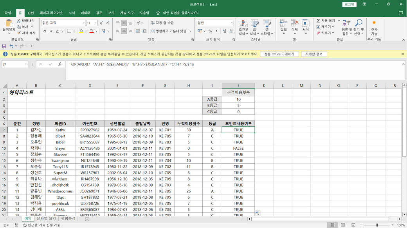Open Conditional Formatting (조건부 서식)
Image resolution: width=407 pixels, height=228 pixels.
[243, 24]
